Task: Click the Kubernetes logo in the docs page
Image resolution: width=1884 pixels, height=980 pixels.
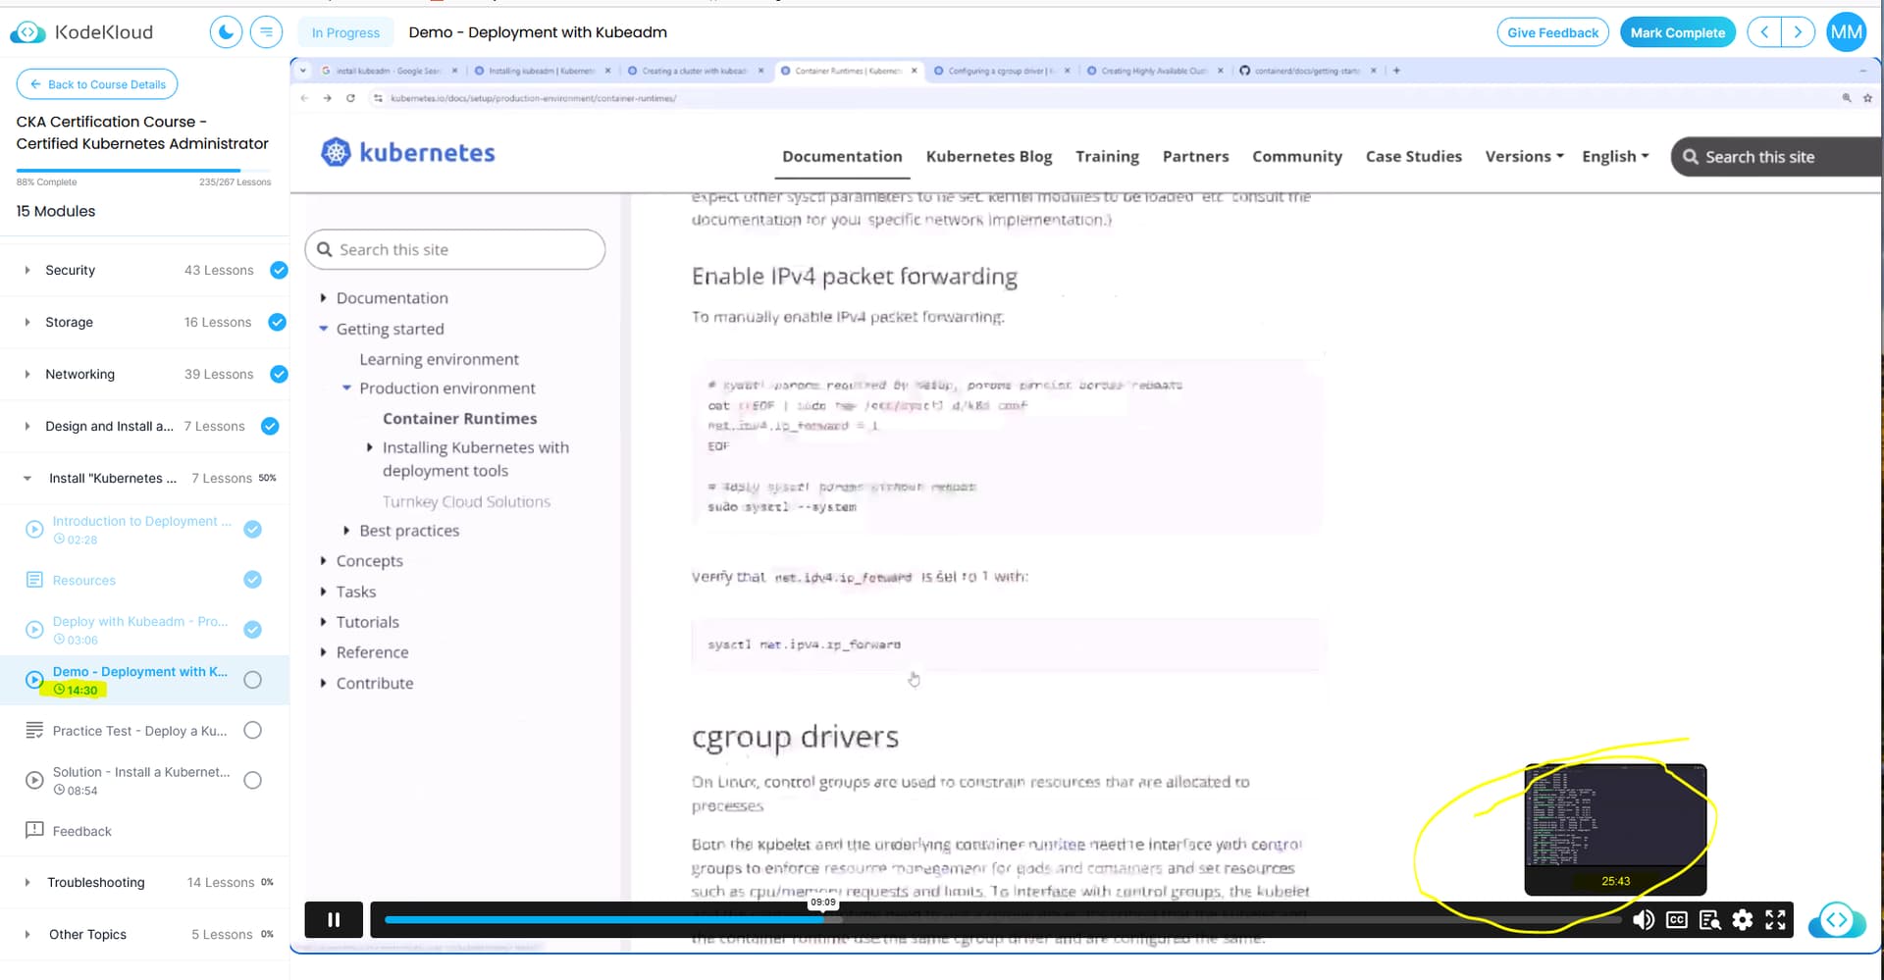Action: (x=408, y=152)
